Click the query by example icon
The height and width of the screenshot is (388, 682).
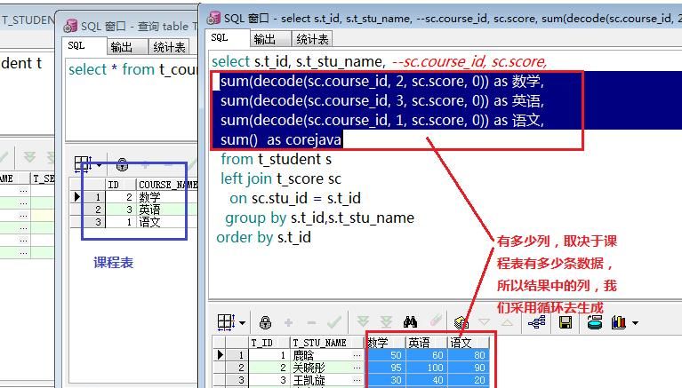pyautogui.click(x=461, y=322)
